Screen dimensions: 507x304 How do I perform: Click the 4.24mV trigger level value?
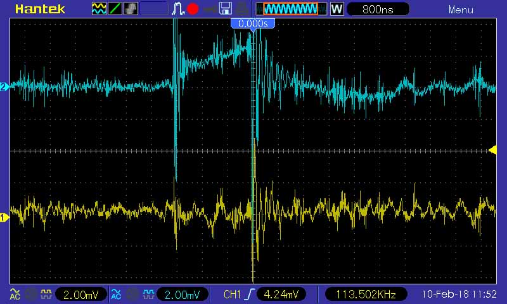click(x=281, y=294)
